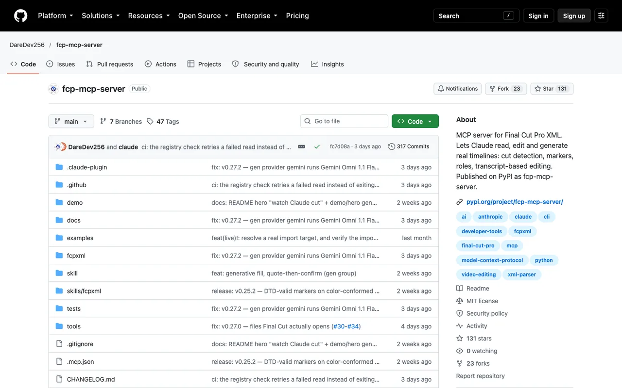Click the file icon beside .gitignore

click(x=59, y=344)
